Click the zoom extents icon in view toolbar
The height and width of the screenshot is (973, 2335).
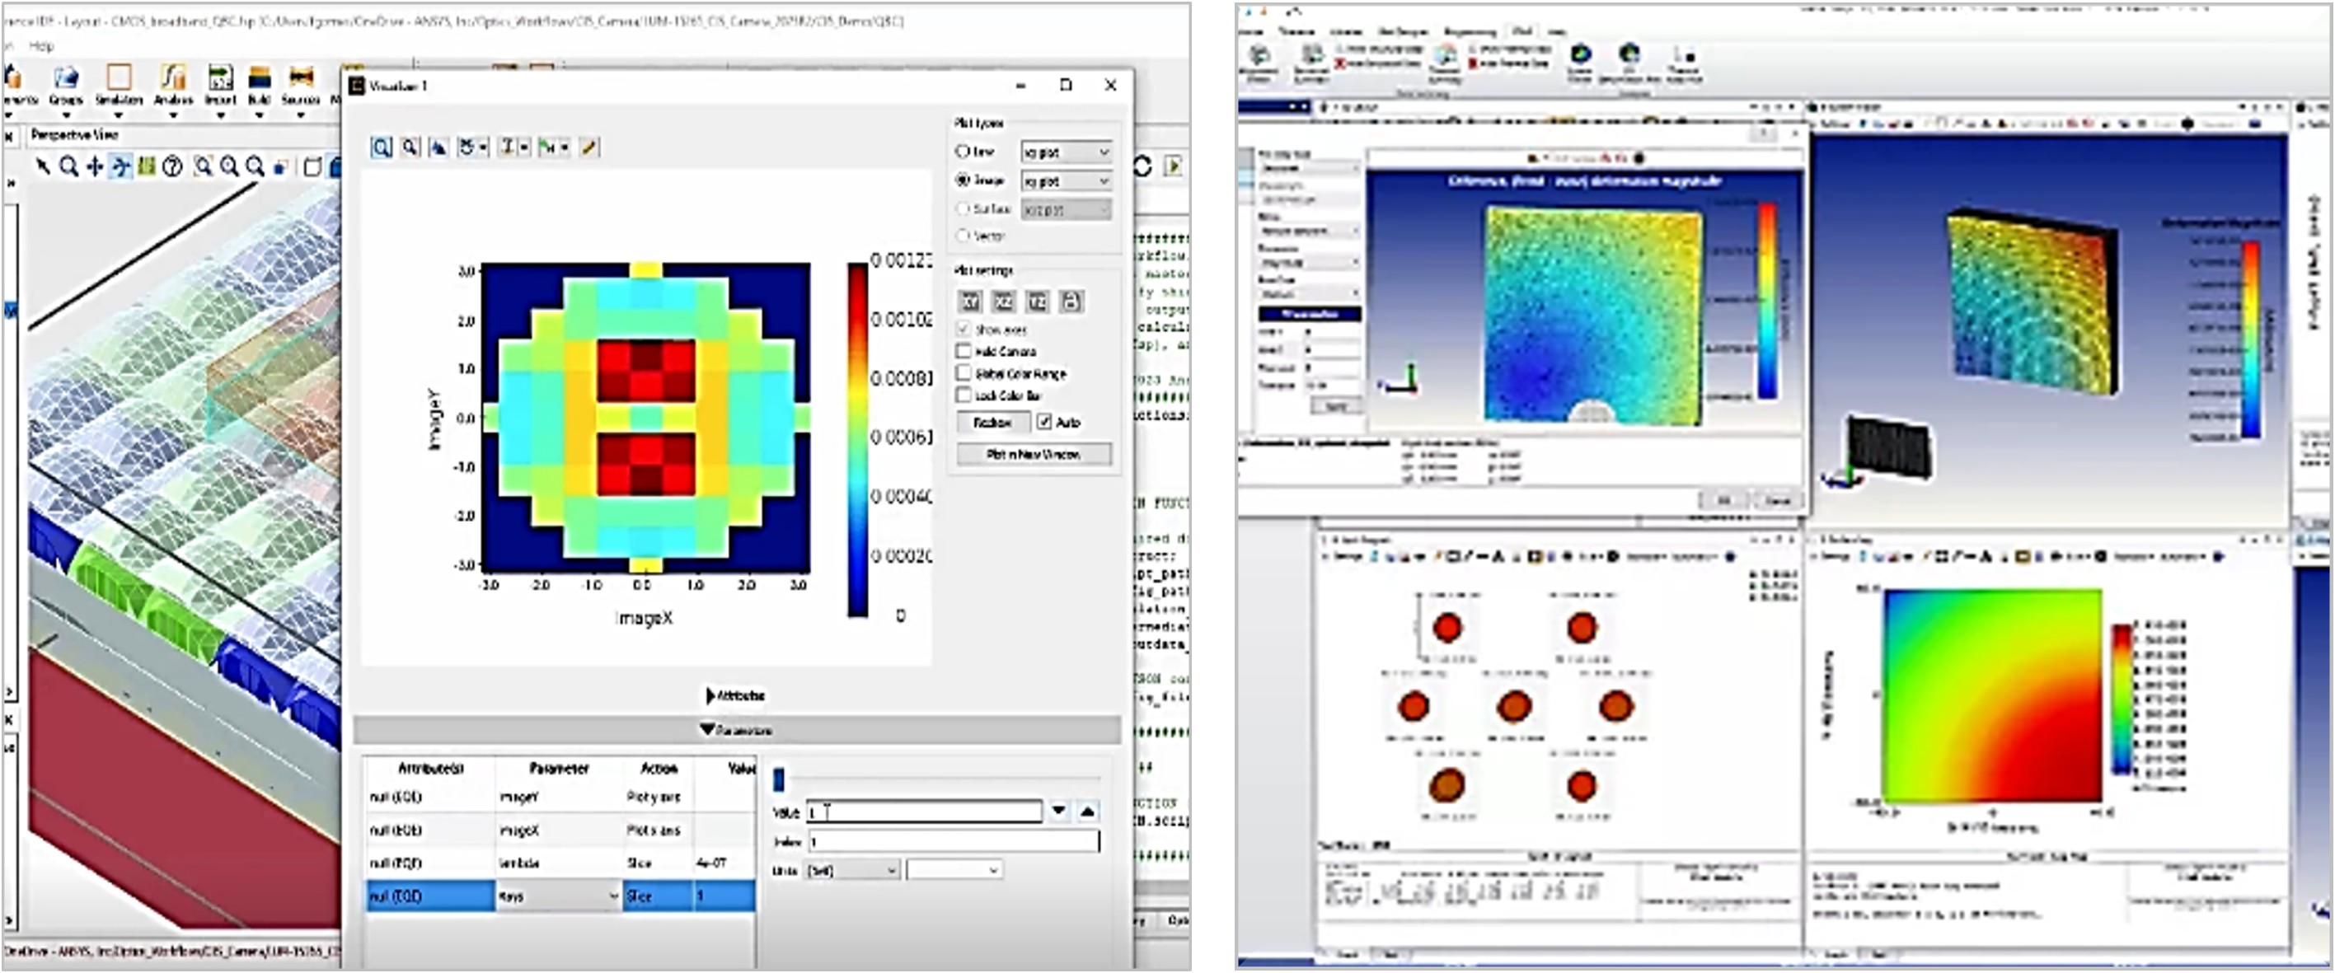204,166
